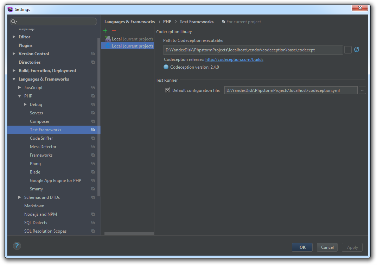This screenshot has height=265, width=377.
Task: Remove the selected framework configuration
Action: coord(114,31)
